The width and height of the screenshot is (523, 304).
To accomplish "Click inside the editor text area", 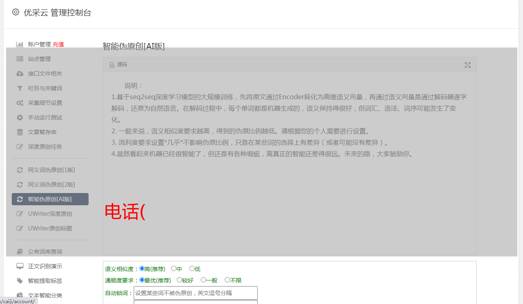I will (289, 163).
